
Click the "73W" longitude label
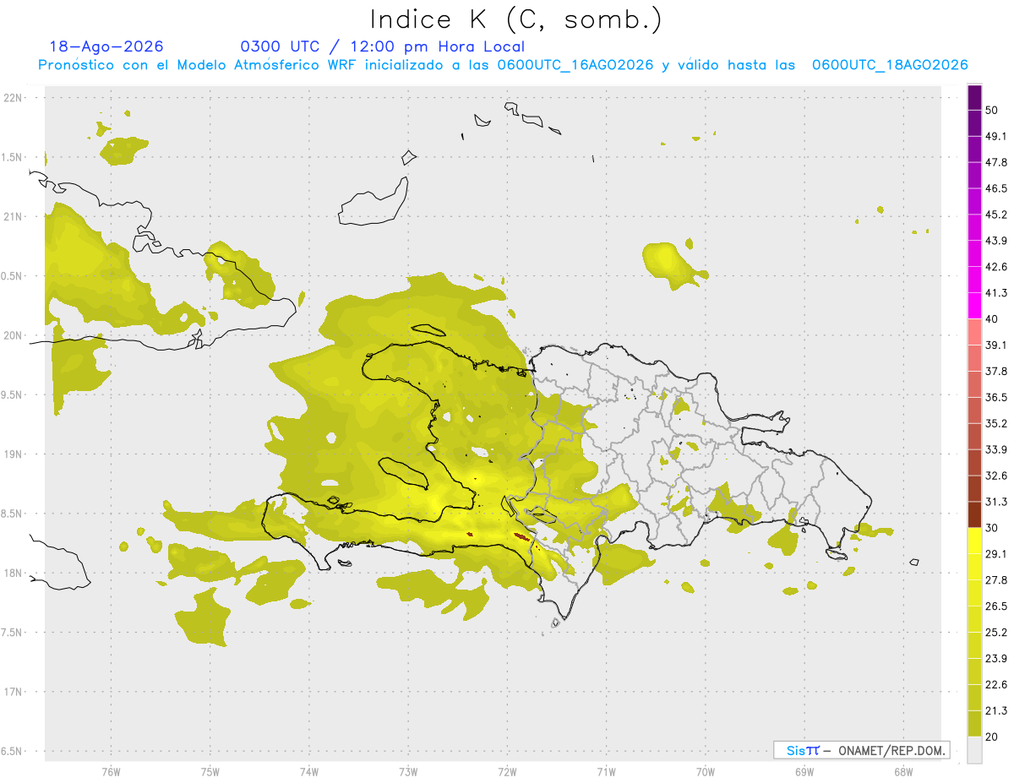[408, 772]
